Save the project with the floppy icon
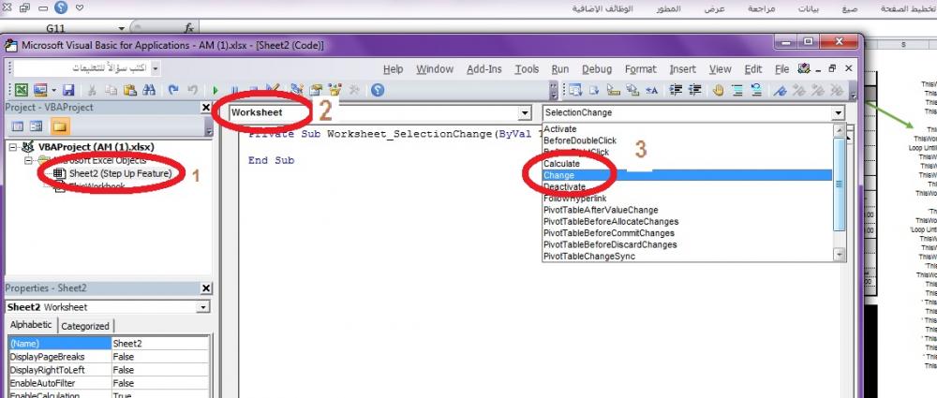937x398 pixels. pyautogui.click(x=68, y=90)
